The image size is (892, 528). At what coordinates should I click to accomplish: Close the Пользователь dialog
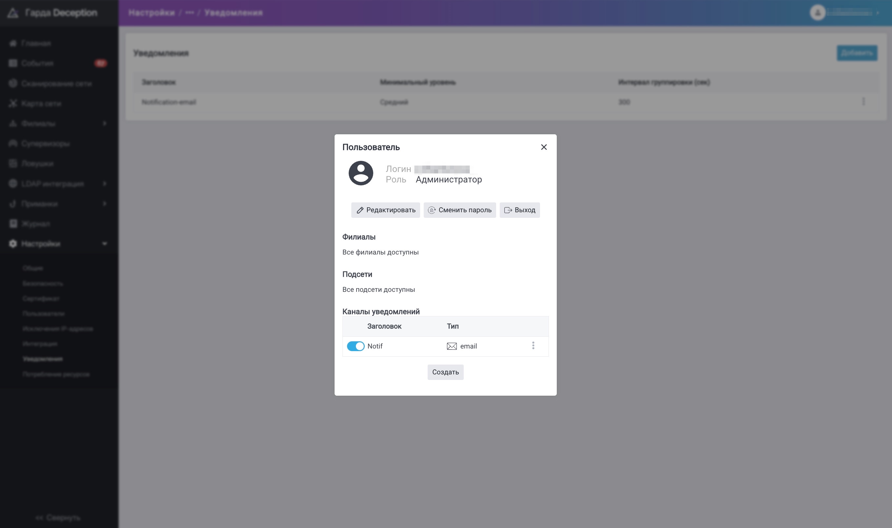coord(544,147)
